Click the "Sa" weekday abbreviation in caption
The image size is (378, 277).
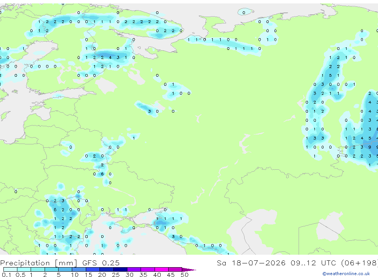pos(222,263)
